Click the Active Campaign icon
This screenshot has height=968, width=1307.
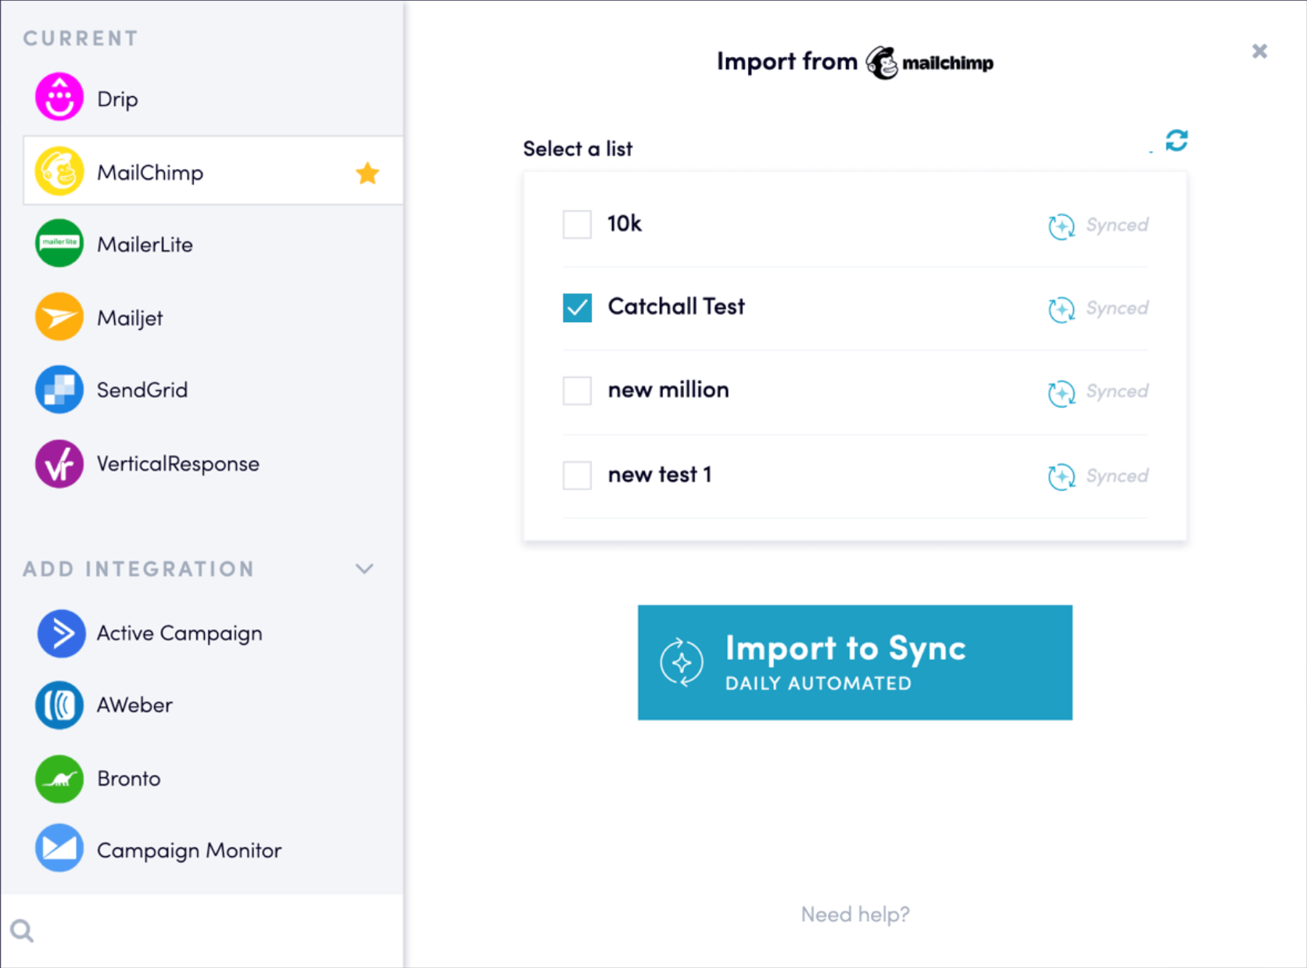[61, 633]
